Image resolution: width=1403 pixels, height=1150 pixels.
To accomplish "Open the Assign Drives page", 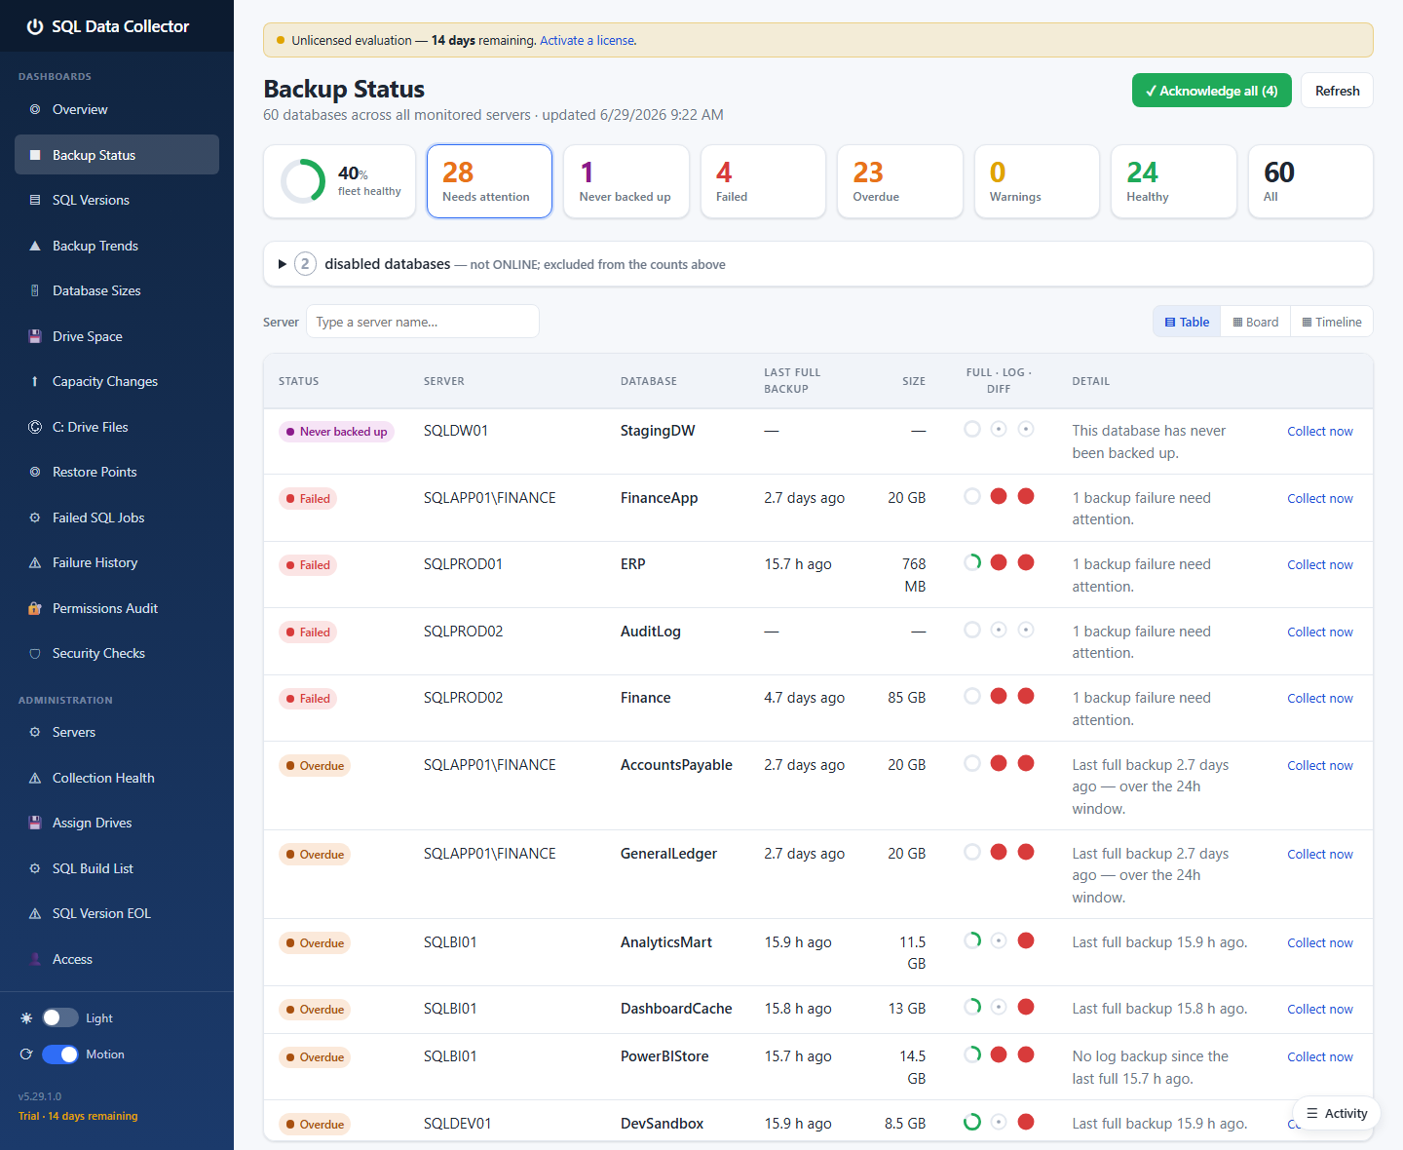I will [x=117, y=824].
